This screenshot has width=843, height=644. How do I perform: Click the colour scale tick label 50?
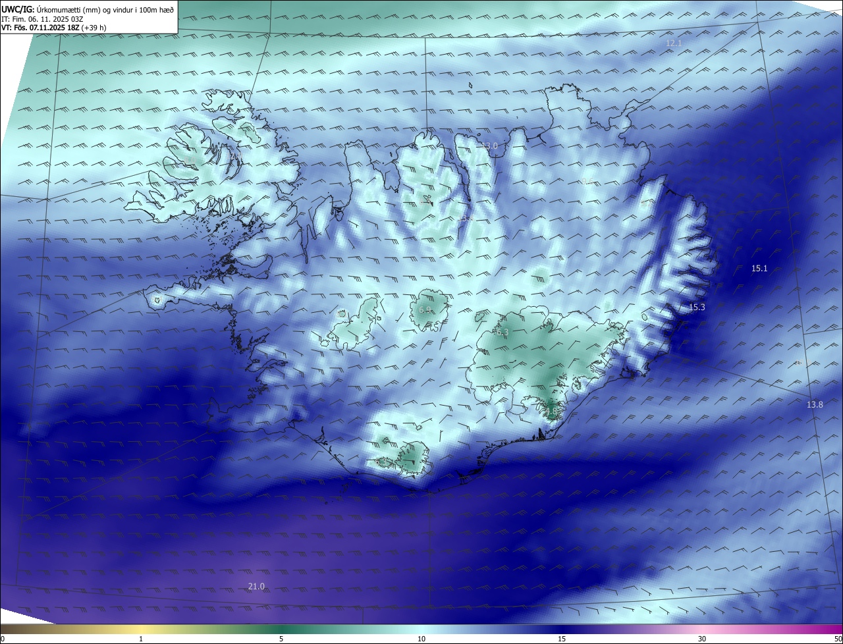point(838,639)
